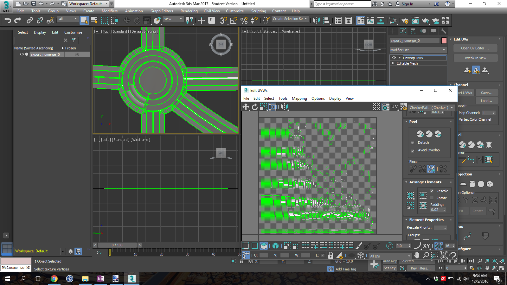The image size is (507, 285).
Task: Enable the Rotate checkbox in Arrange Elements
Action: pos(432,198)
